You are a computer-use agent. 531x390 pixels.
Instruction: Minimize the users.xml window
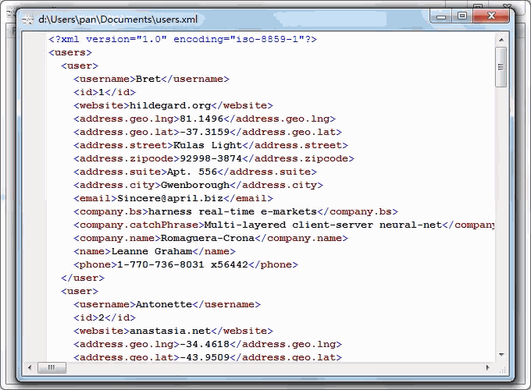click(444, 15)
